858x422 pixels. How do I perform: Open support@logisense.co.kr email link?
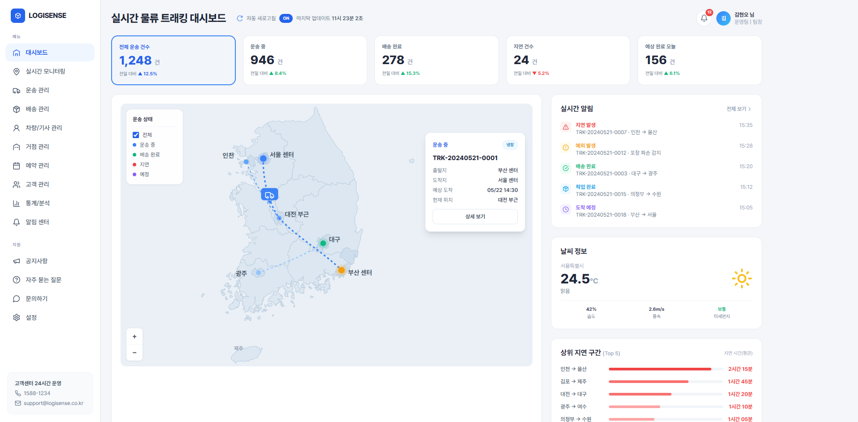[53, 403]
